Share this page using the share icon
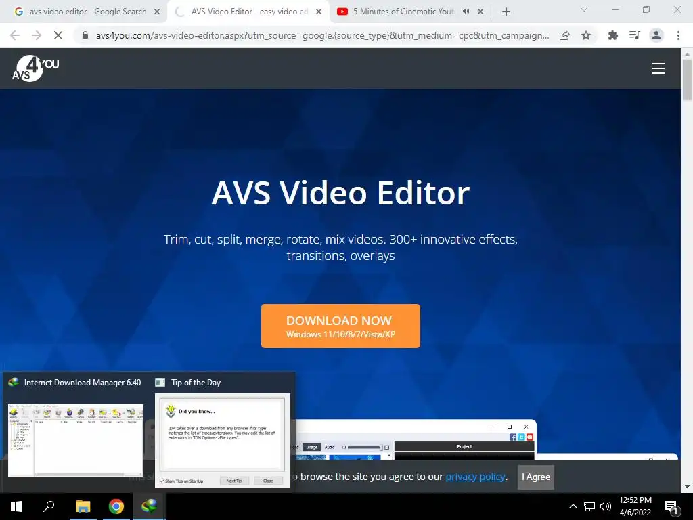The image size is (693, 520). tap(564, 35)
